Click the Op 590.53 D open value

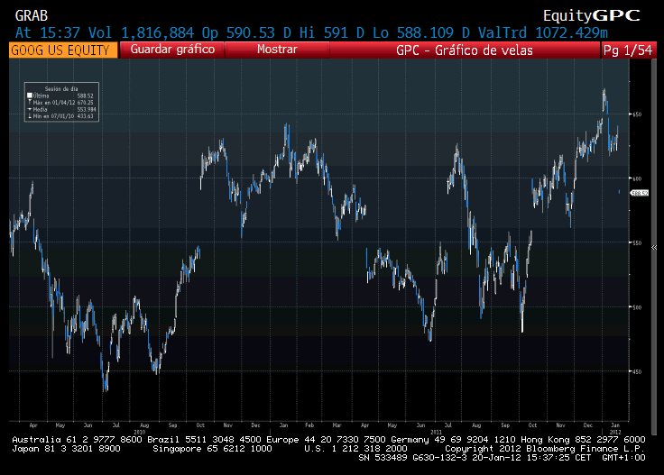point(246,32)
